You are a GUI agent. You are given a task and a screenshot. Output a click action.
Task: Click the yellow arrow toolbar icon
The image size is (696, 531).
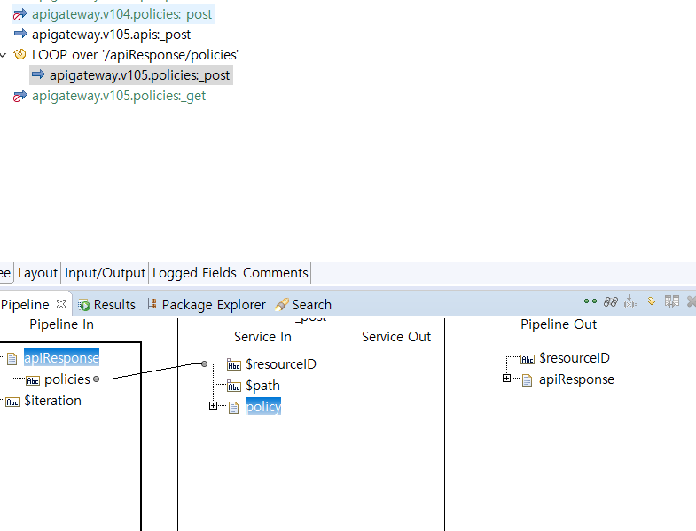click(652, 302)
